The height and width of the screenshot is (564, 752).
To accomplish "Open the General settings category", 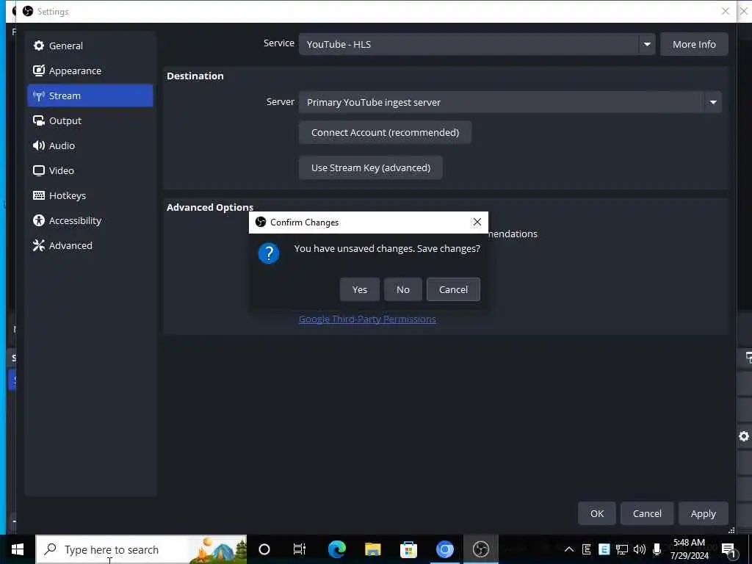I will click(x=90, y=46).
